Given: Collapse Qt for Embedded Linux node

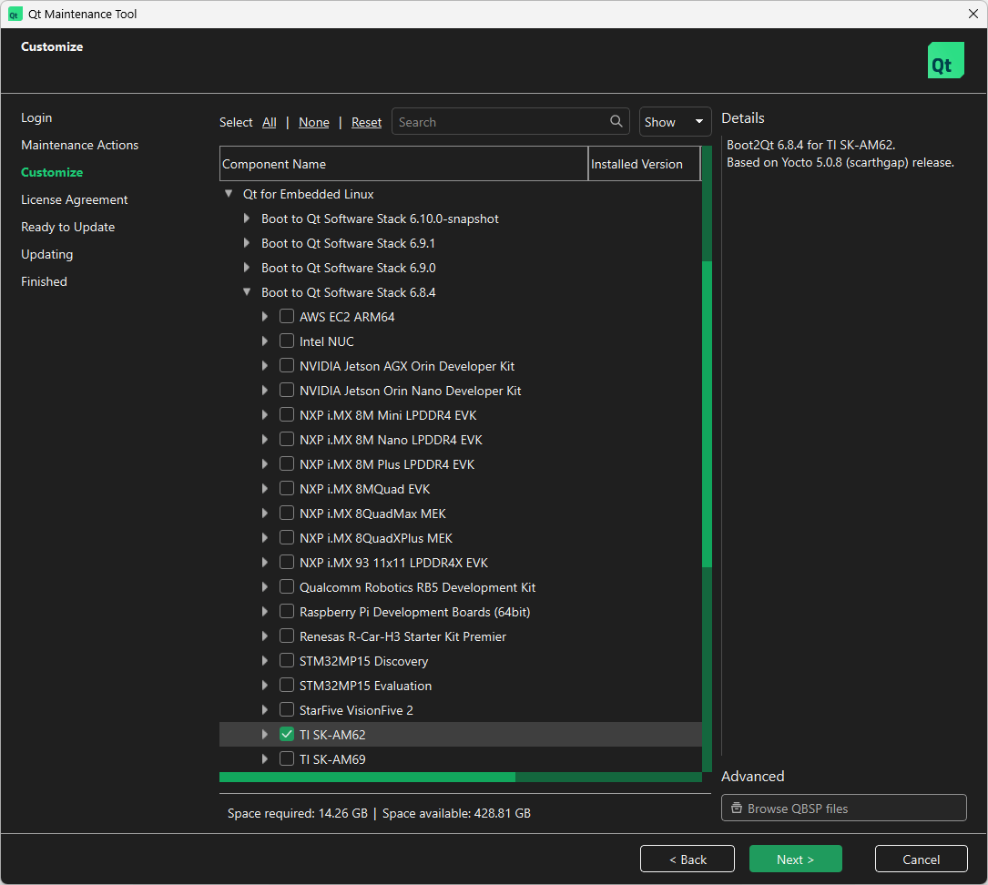Looking at the screenshot, I should [x=229, y=194].
